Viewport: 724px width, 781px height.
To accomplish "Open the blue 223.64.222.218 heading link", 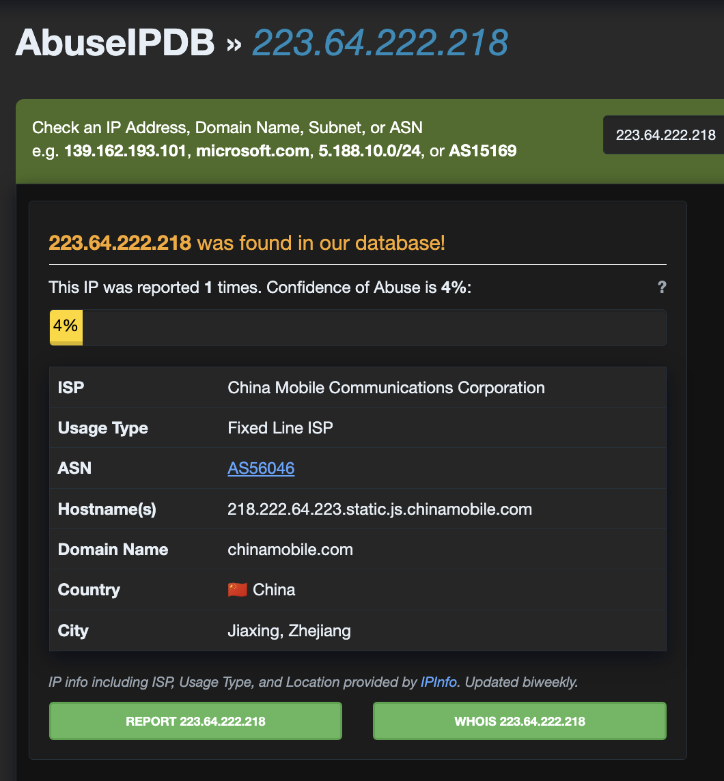I will [380, 42].
